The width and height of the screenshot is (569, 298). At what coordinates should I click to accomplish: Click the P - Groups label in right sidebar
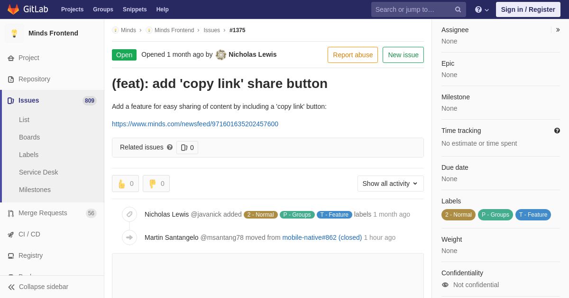pyautogui.click(x=496, y=215)
